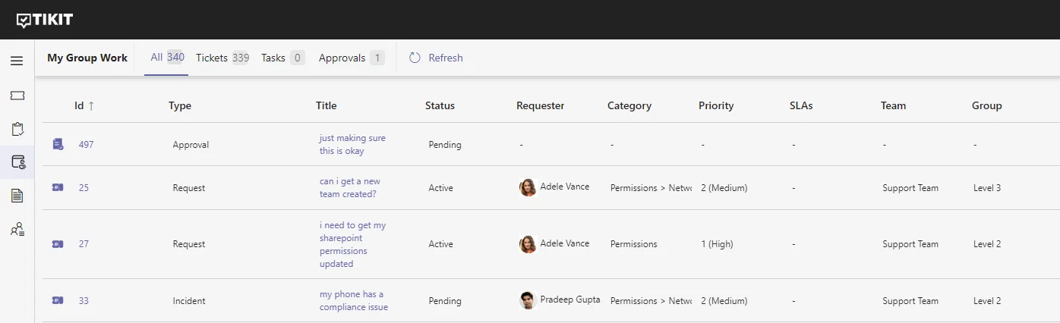1060x323 pixels.
Task: Click the ticket icon for row 25
Action: pyautogui.click(x=58, y=187)
